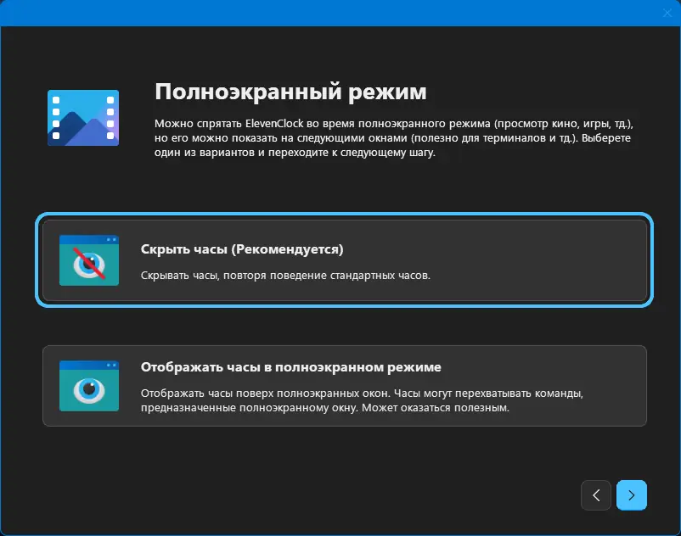Image resolution: width=681 pixels, height=536 pixels.
Task: Click the highlighted selection border around top card
Action: pos(344,215)
